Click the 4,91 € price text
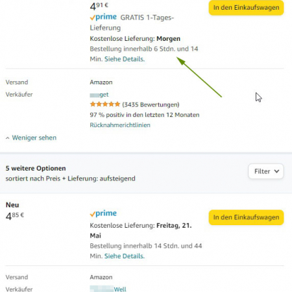This screenshot has height=292, width=292. click(x=99, y=6)
